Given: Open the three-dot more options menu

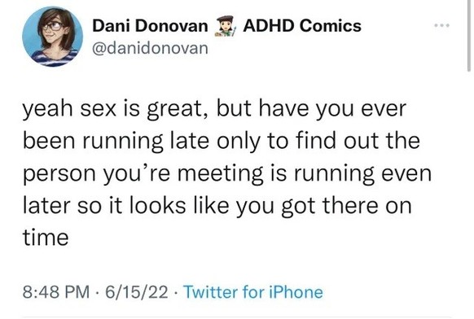Looking at the screenshot, I should tap(442, 25).
